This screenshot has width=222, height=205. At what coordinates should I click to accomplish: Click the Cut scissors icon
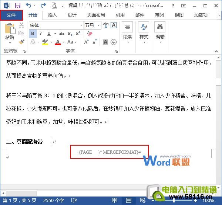tap(21, 25)
